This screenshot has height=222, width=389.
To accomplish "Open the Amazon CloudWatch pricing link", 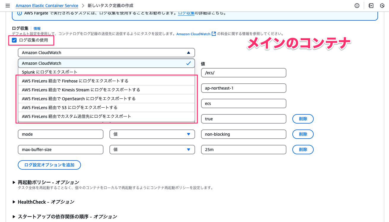I will pyautogui.click(x=193, y=34).
